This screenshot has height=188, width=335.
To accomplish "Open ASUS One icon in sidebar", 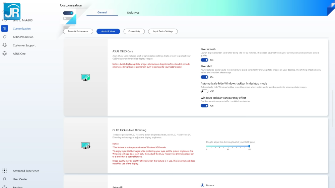I will point(4,53).
